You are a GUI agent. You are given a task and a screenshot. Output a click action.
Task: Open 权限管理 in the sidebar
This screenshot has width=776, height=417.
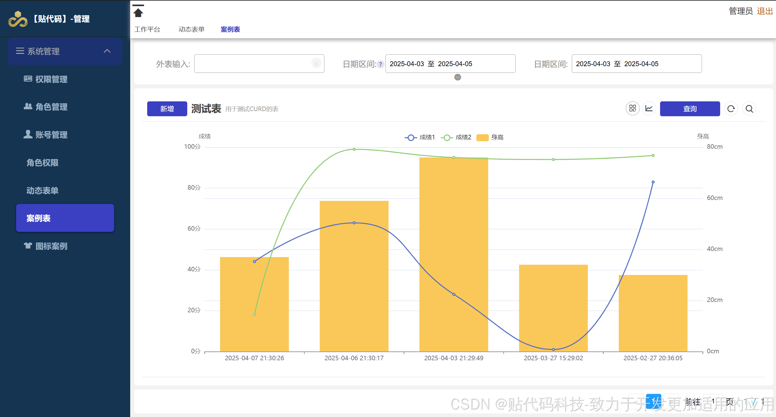[x=51, y=79]
